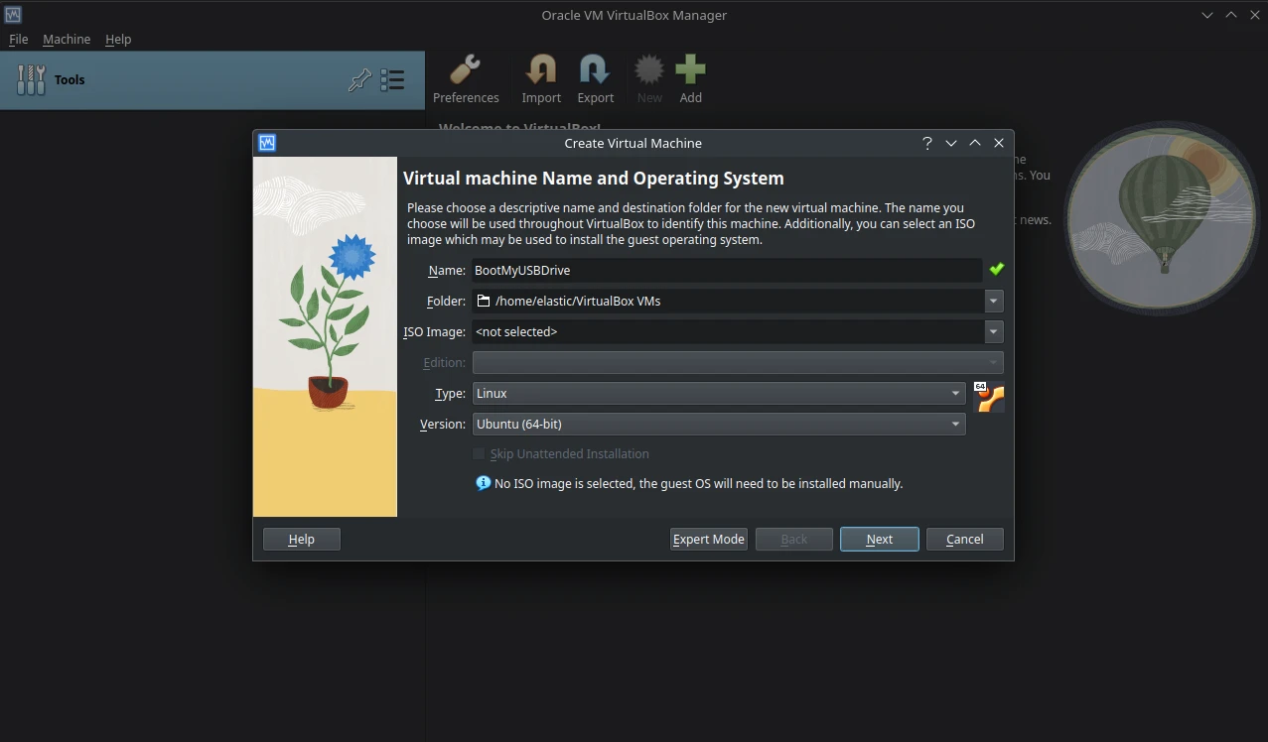
Task: Select the Tools item in sidebar
Action: point(212,80)
